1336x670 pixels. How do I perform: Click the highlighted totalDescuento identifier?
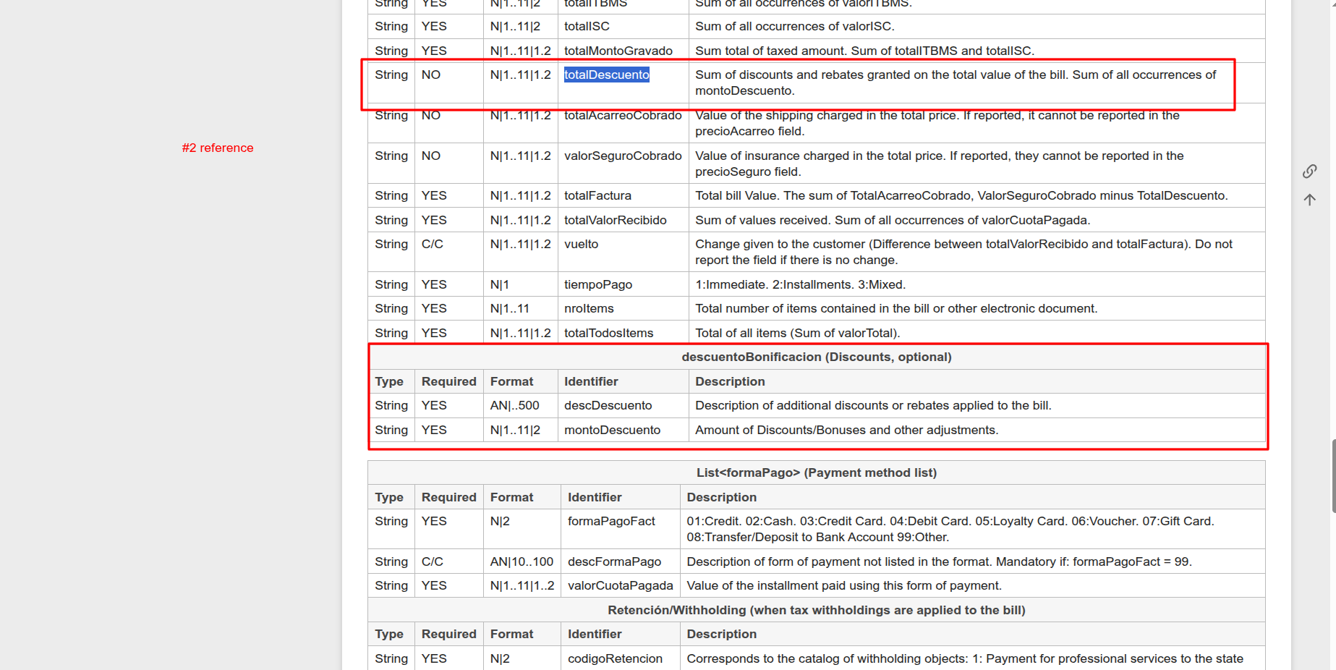pos(606,75)
